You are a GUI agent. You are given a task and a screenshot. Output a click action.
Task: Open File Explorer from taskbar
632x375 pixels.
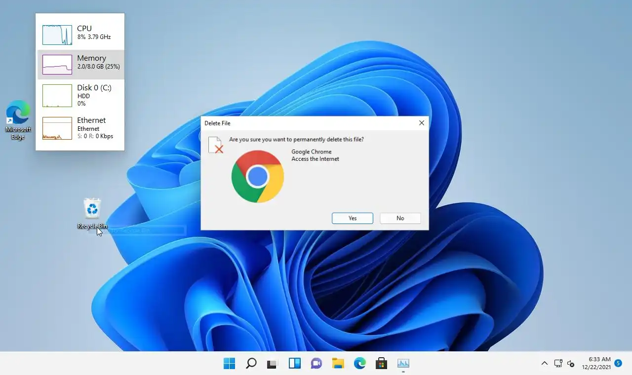[x=338, y=364]
